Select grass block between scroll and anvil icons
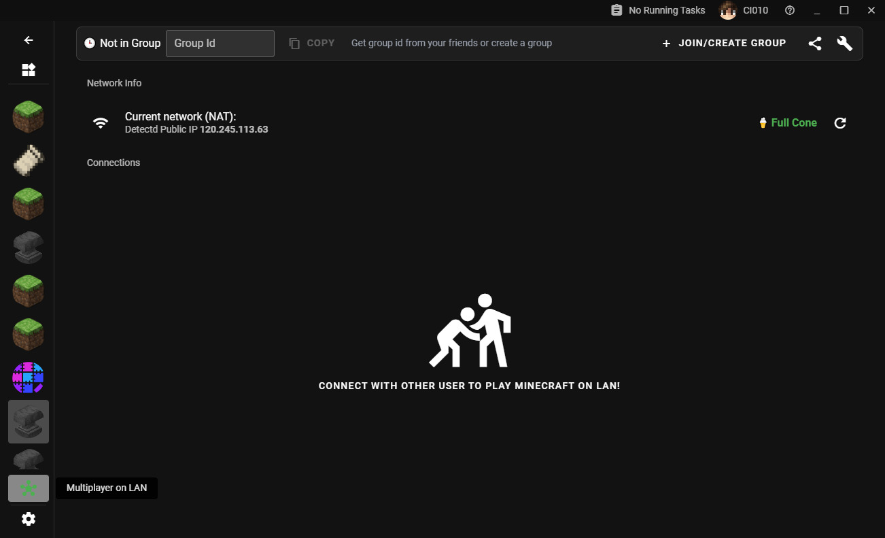Image resolution: width=885 pixels, height=538 pixels. (x=29, y=204)
